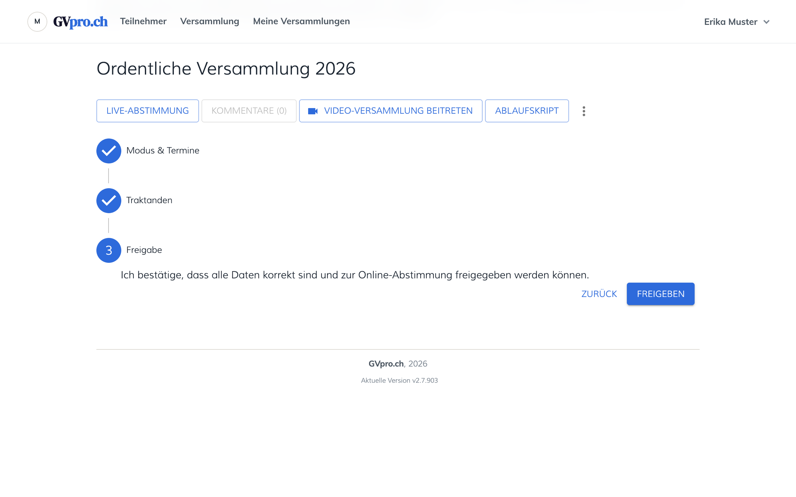Click the step 3 Freigabe circle icon

coord(109,250)
